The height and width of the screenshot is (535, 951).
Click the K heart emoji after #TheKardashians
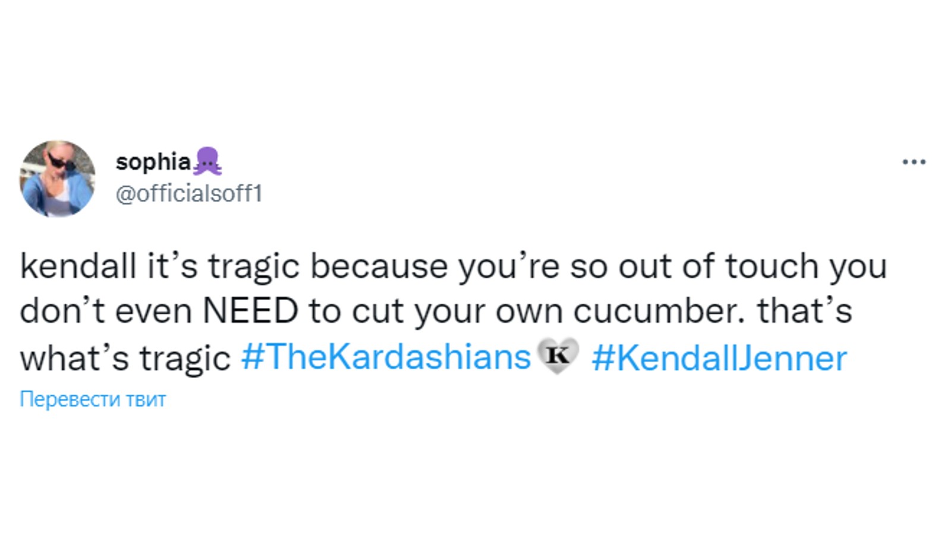[558, 356]
